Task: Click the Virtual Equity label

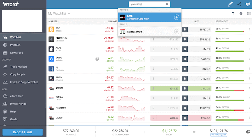Action: point(219,135)
